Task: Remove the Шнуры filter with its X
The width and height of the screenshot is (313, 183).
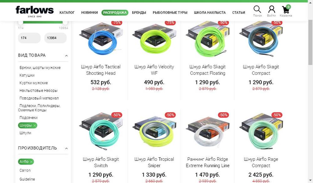Action: pos(34,125)
